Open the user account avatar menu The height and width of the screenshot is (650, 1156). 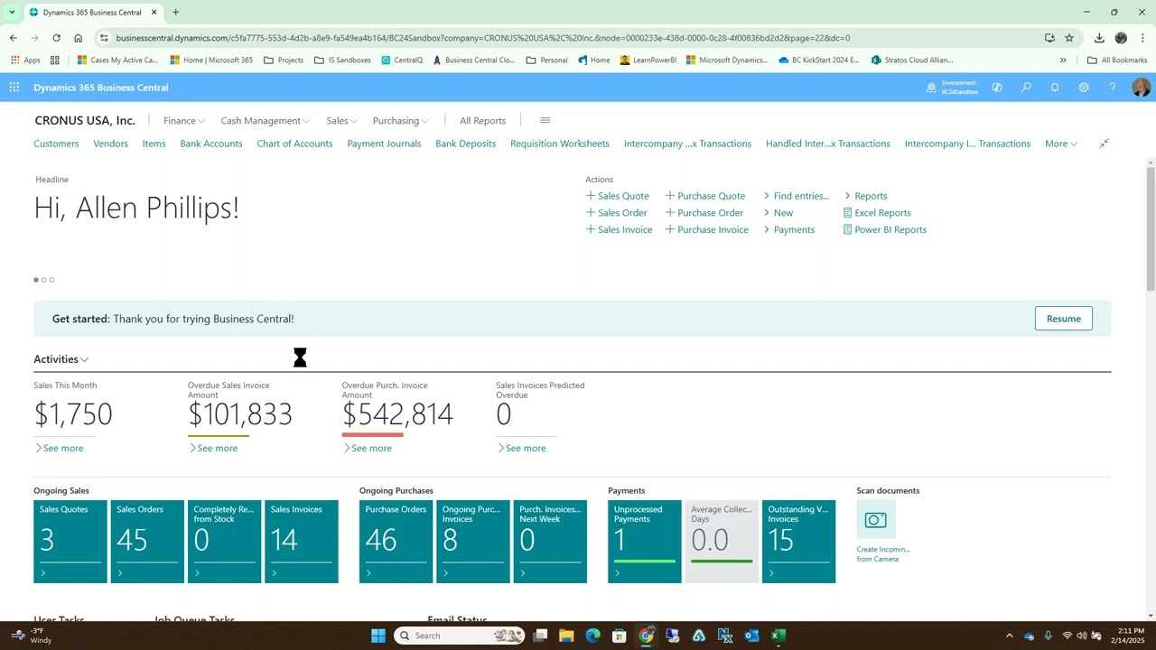coord(1141,88)
